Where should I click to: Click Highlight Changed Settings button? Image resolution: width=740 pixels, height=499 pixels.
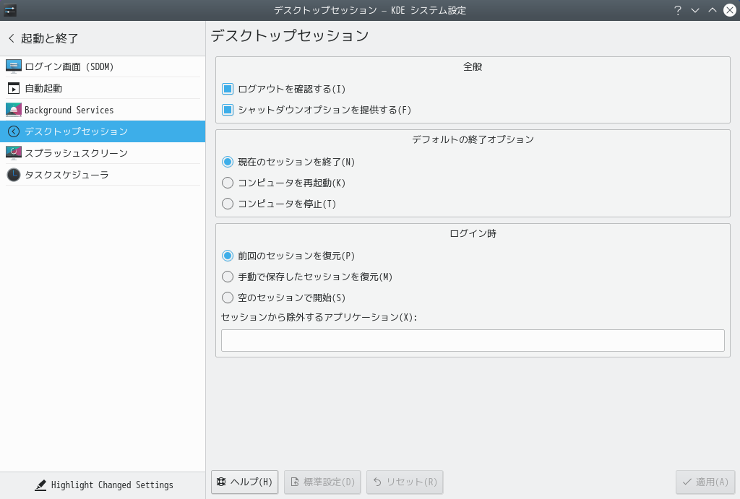point(103,485)
